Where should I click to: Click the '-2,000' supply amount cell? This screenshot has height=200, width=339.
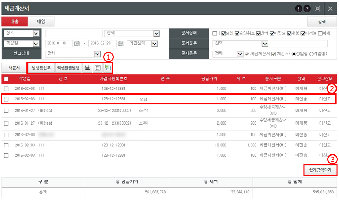point(221,123)
